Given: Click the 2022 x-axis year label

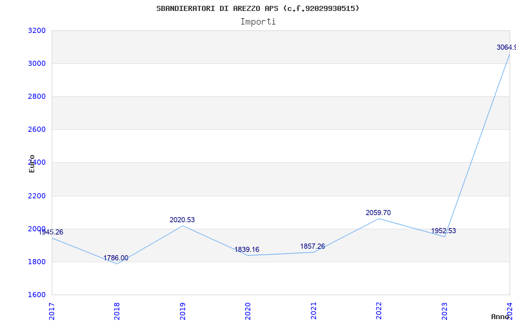Looking at the screenshot, I should [379, 311].
